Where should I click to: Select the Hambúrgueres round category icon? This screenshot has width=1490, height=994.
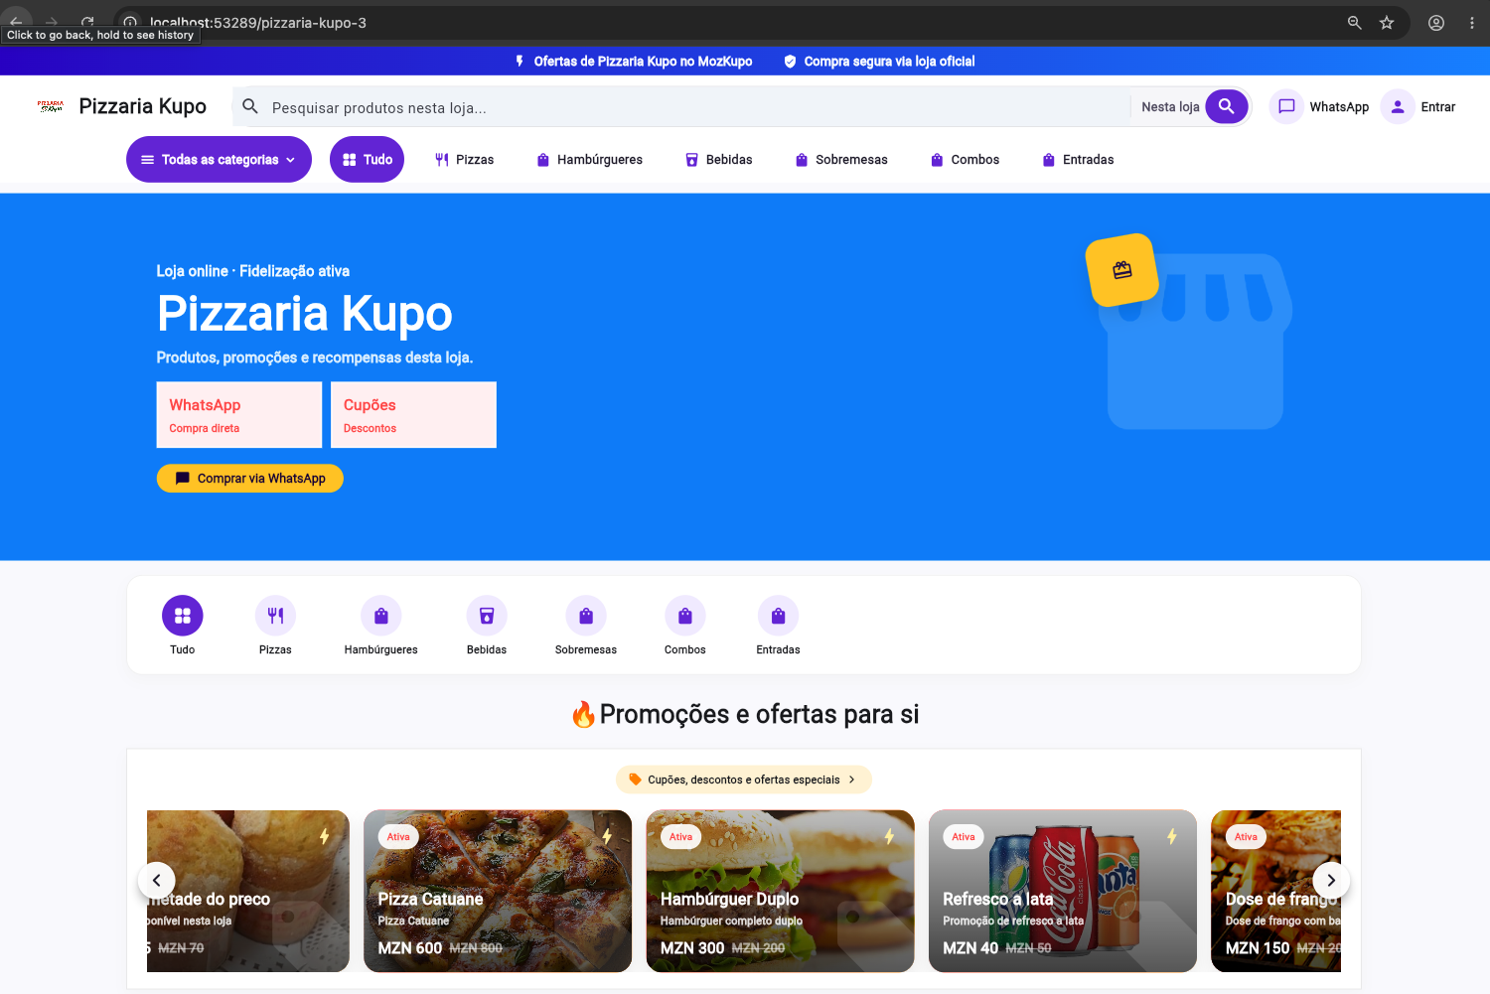click(381, 616)
